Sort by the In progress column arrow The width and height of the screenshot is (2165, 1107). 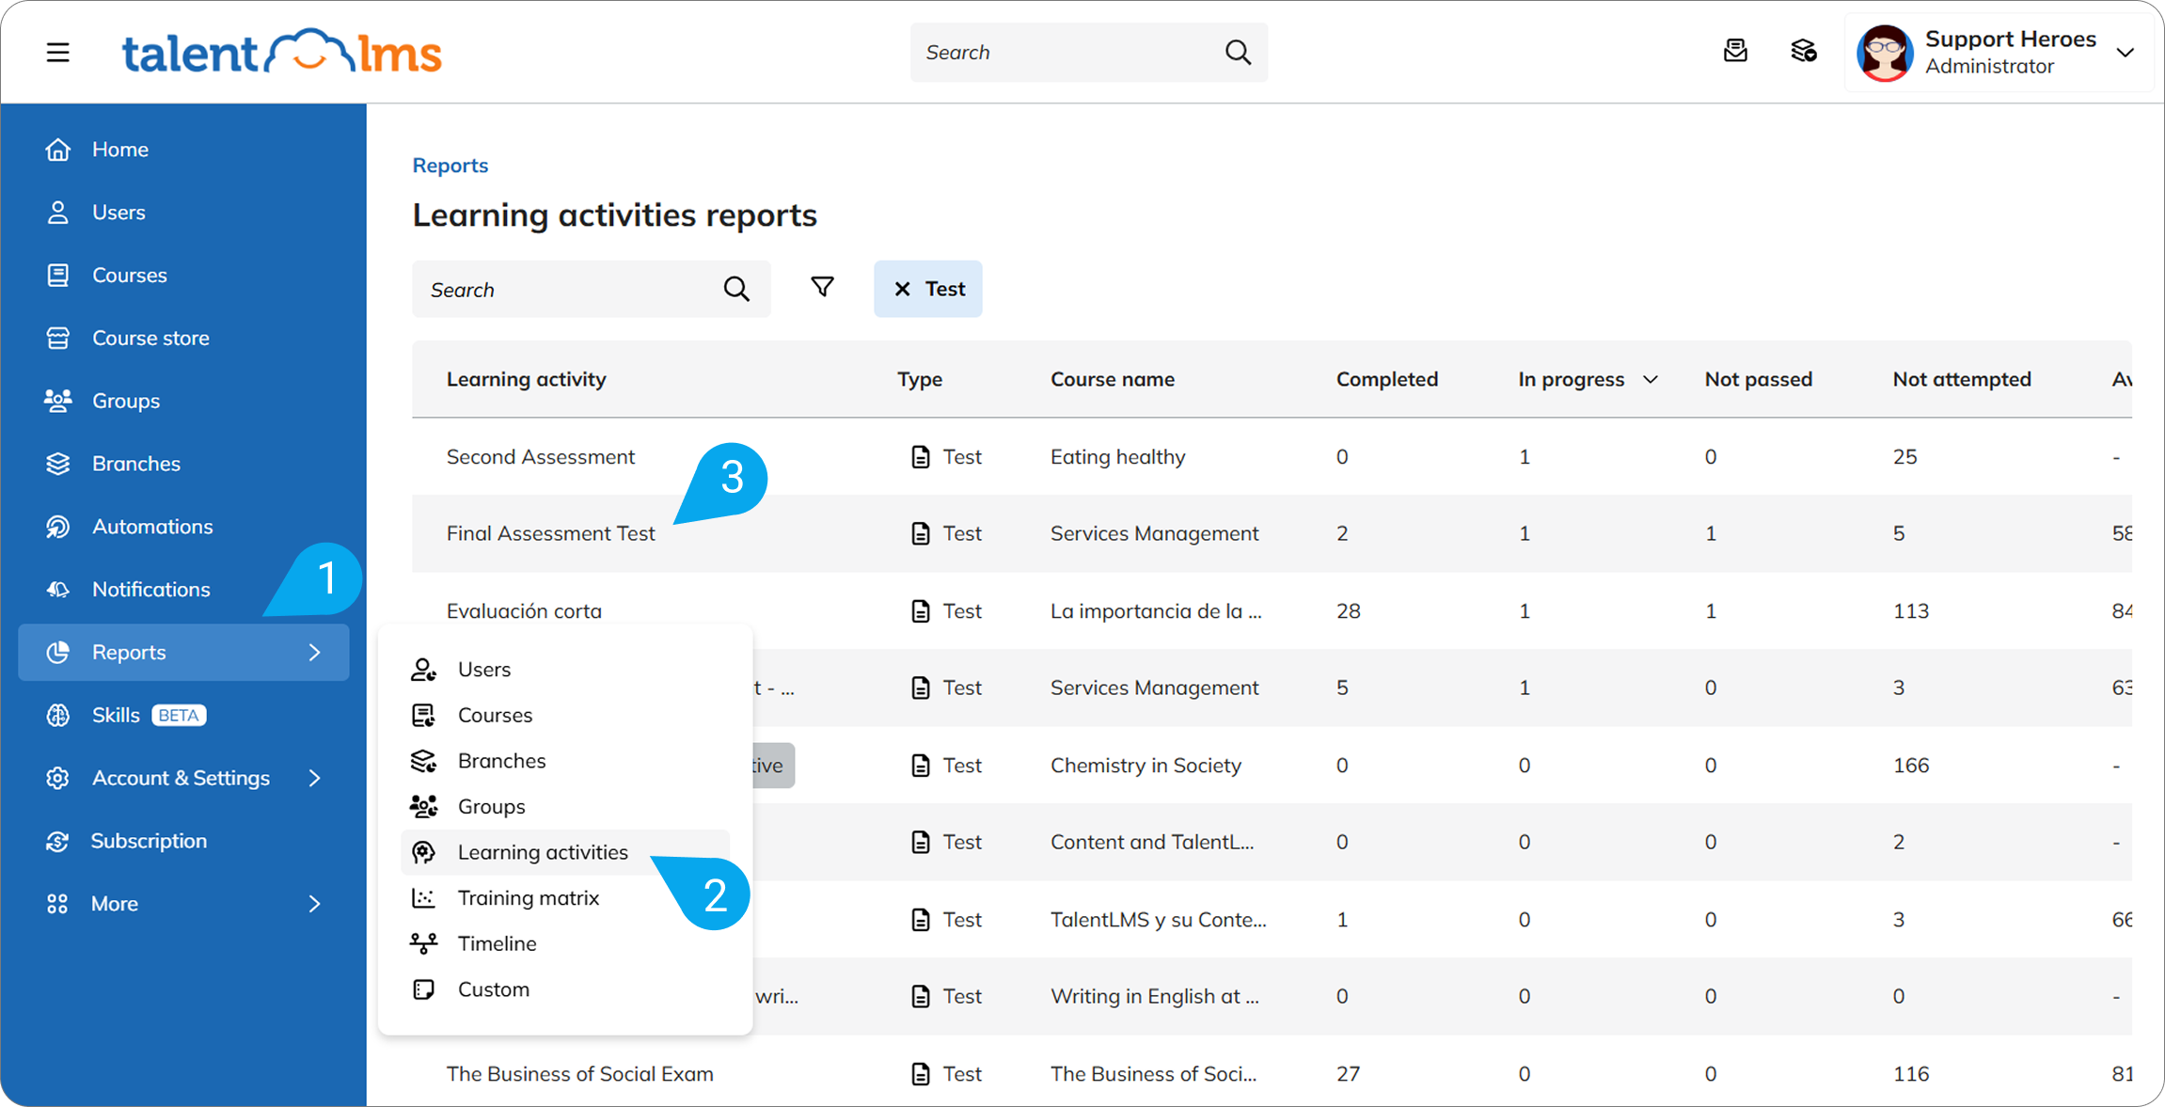click(x=1651, y=379)
